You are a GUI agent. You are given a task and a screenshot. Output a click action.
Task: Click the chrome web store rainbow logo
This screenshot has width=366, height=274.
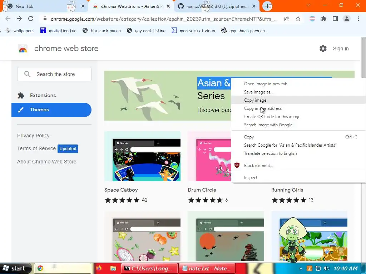pos(23,49)
